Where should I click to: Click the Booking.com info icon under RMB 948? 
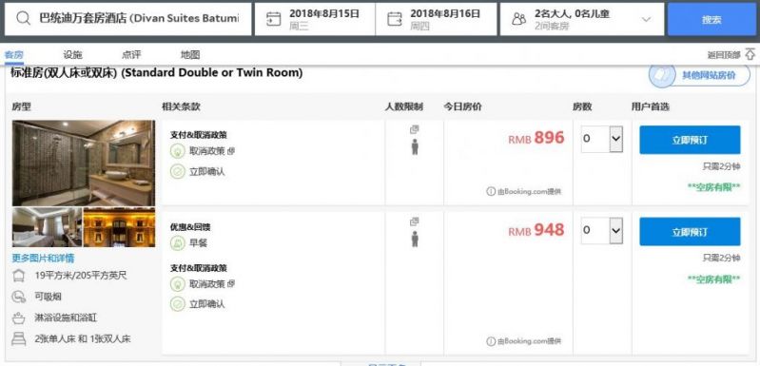[491, 341]
